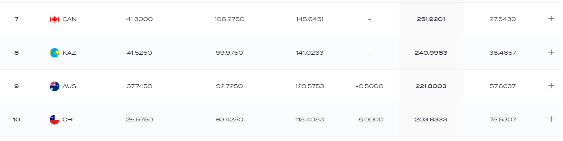Expand the KAZ row with plus
The image size is (563, 141).
click(x=551, y=52)
